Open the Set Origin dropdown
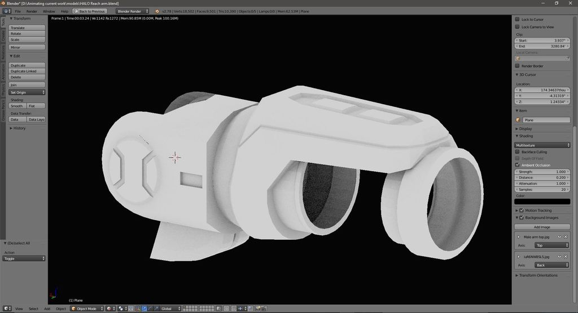 pos(27,92)
